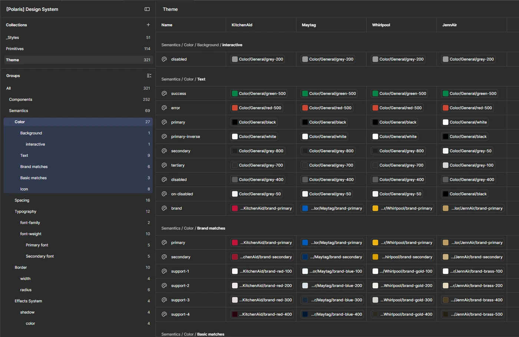519x337 pixels.
Task: Select the Whirlpool mode column header
Action: [401, 25]
